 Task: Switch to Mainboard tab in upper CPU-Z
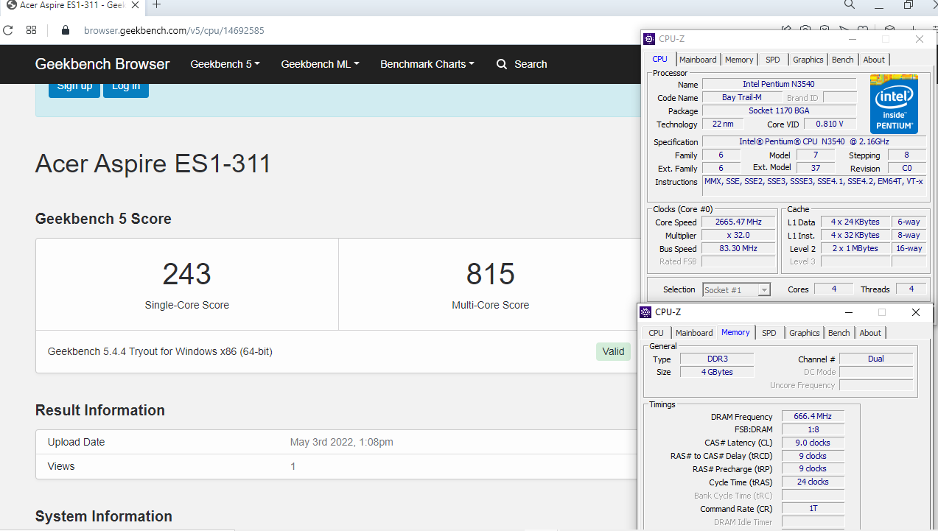[x=698, y=60]
